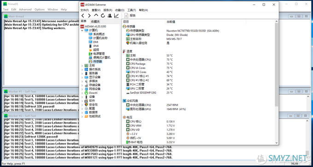Open Prime95 Edit menu
The image size is (313, 167).
(14, 9)
